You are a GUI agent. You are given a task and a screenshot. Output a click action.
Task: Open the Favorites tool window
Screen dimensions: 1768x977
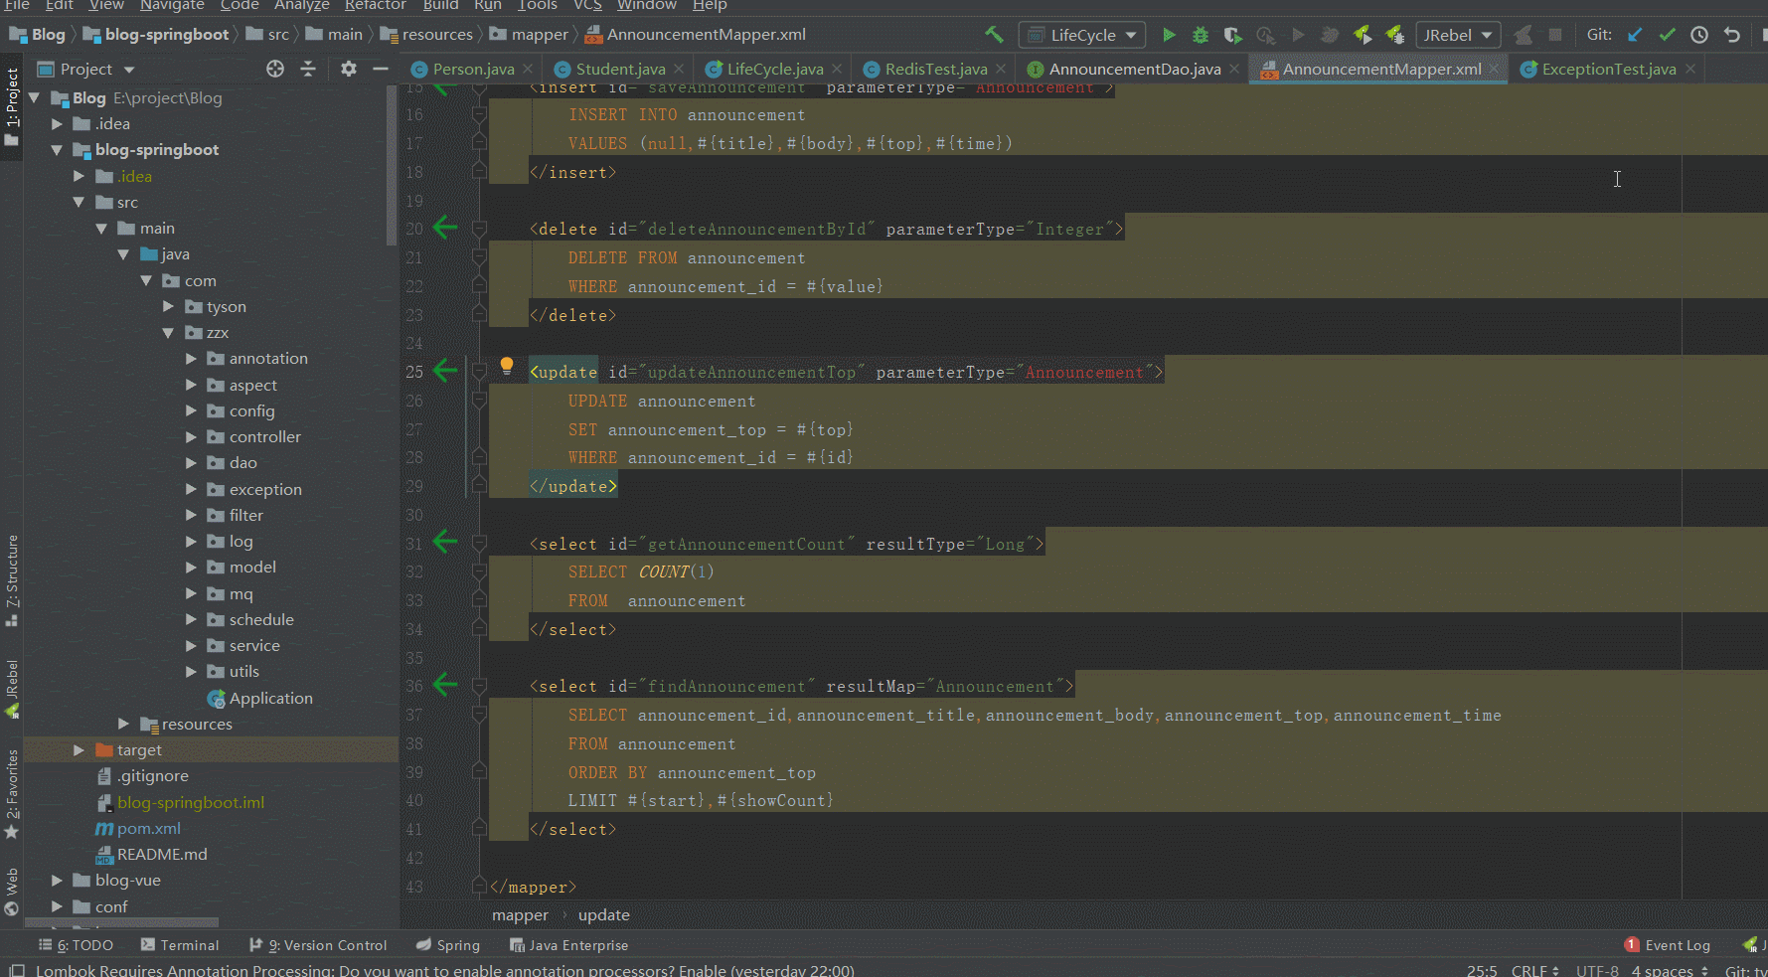pyautogui.click(x=12, y=794)
